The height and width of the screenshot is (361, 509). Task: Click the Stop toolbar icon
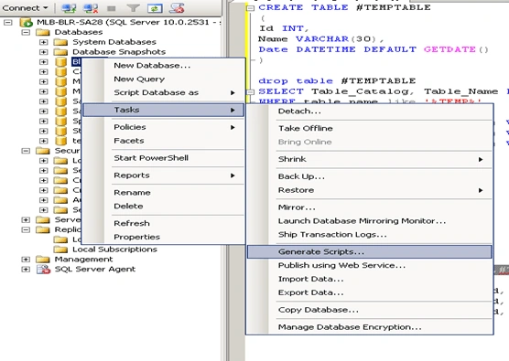click(x=112, y=8)
